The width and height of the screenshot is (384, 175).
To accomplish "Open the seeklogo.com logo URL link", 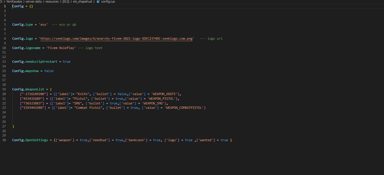I will [x=116, y=38].
